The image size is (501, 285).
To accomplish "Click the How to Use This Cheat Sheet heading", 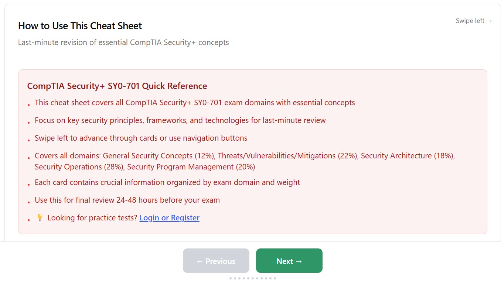I will click(80, 26).
